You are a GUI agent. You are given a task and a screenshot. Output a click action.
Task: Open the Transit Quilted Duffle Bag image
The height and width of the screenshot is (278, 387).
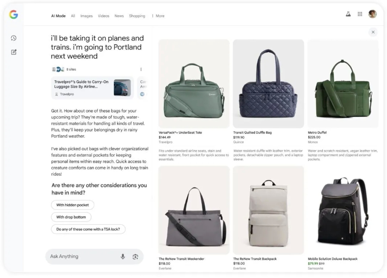pos(268,84)
